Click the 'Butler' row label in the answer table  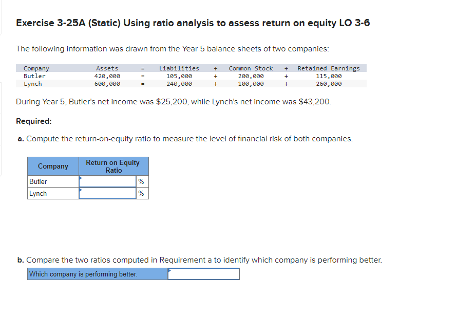click(36, 181)
